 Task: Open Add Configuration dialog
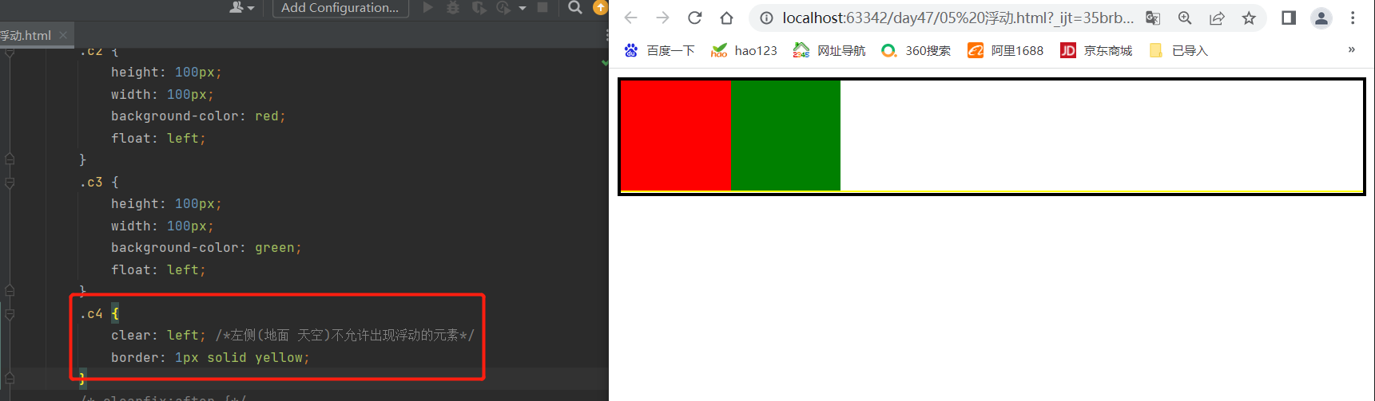340,8
